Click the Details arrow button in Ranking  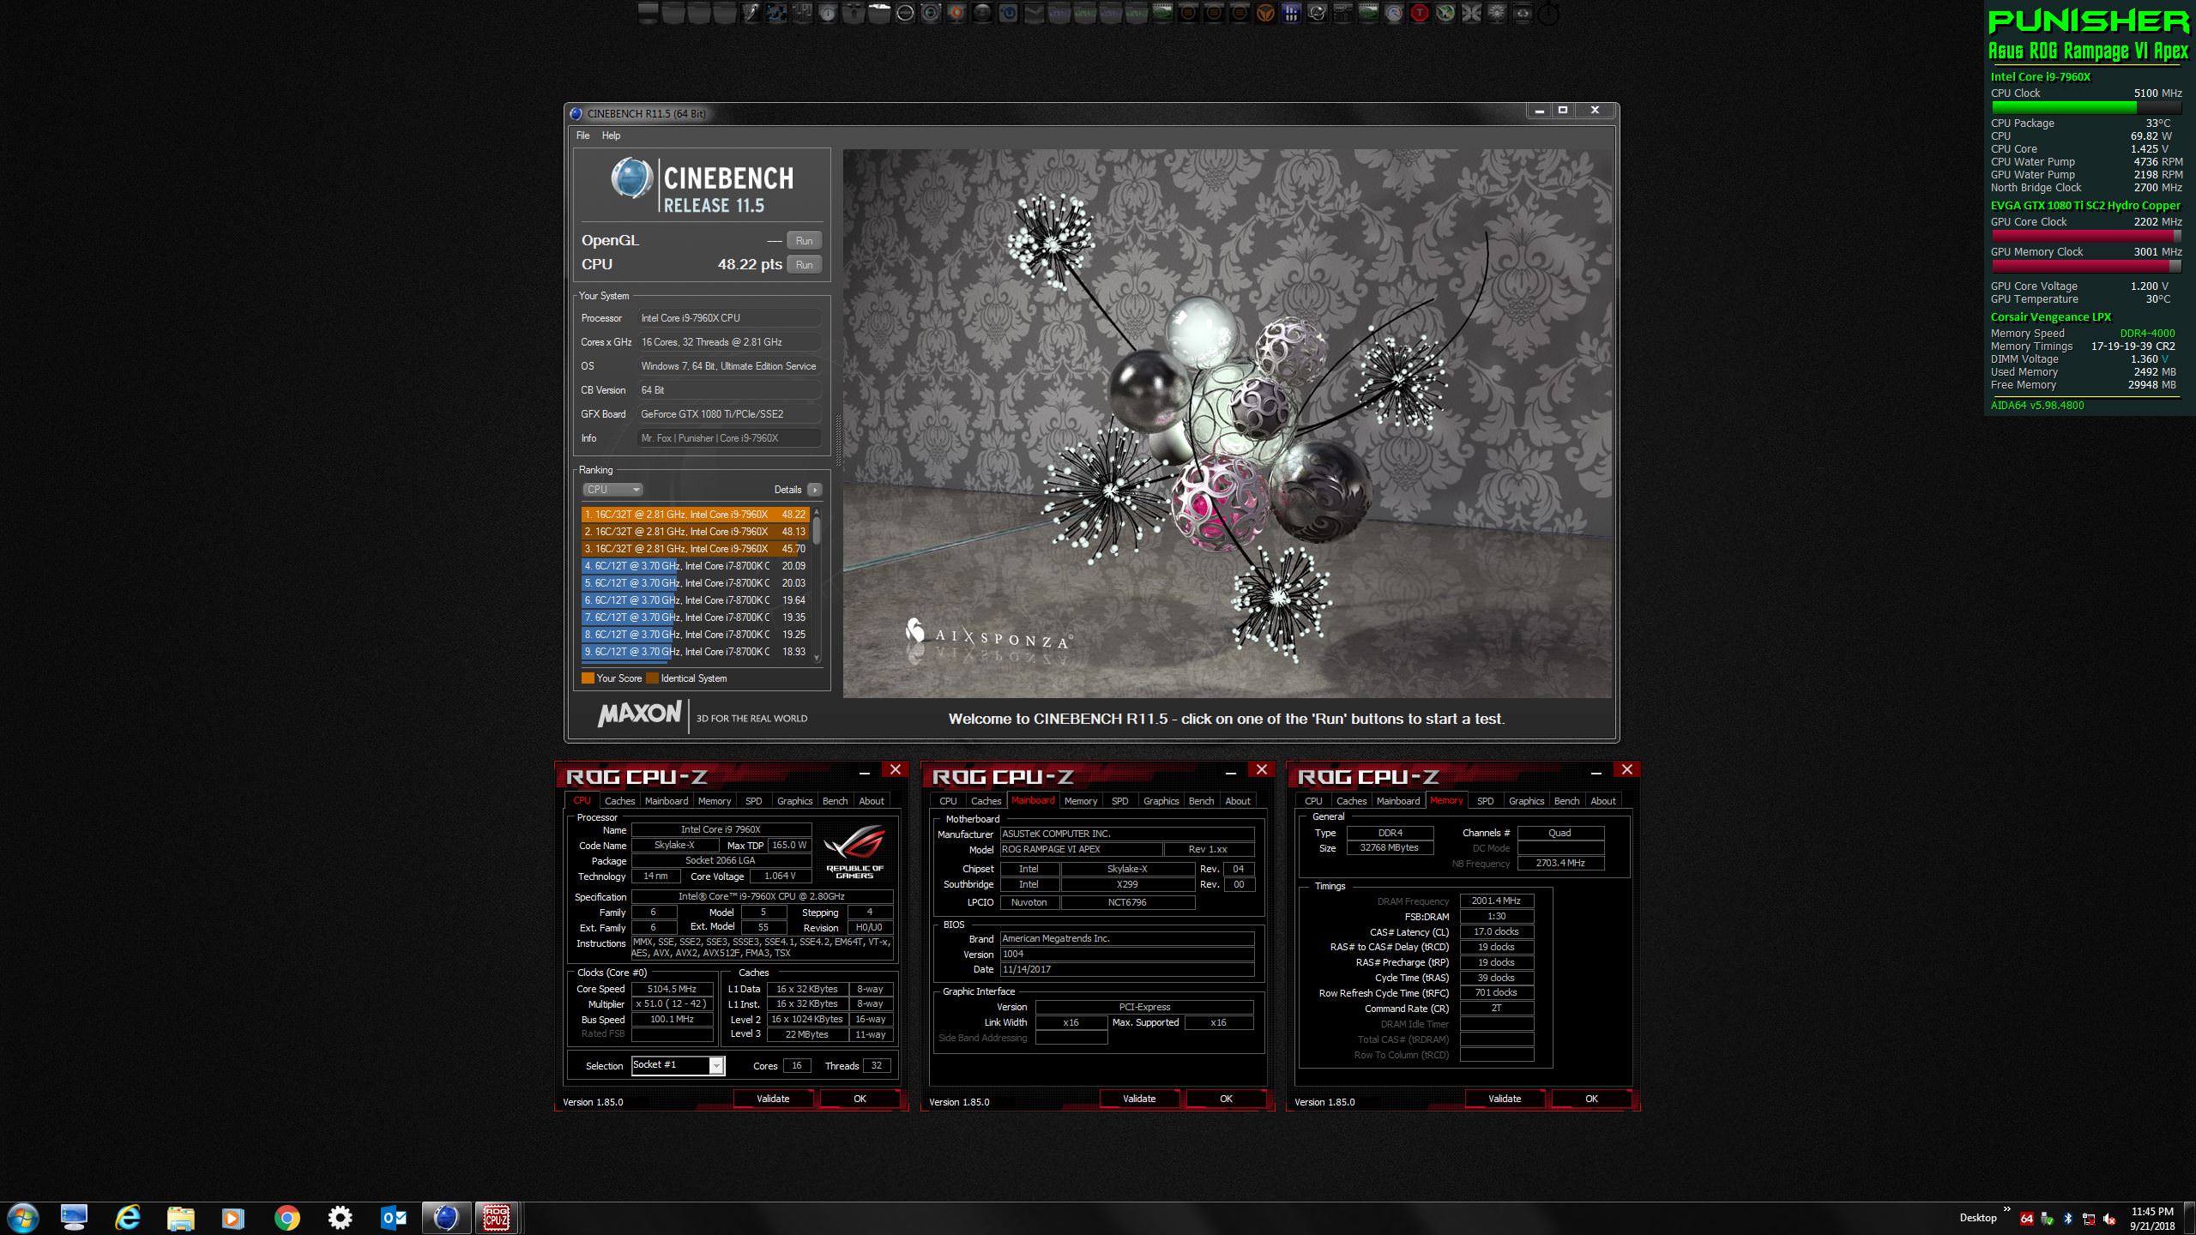pos(815,490)
